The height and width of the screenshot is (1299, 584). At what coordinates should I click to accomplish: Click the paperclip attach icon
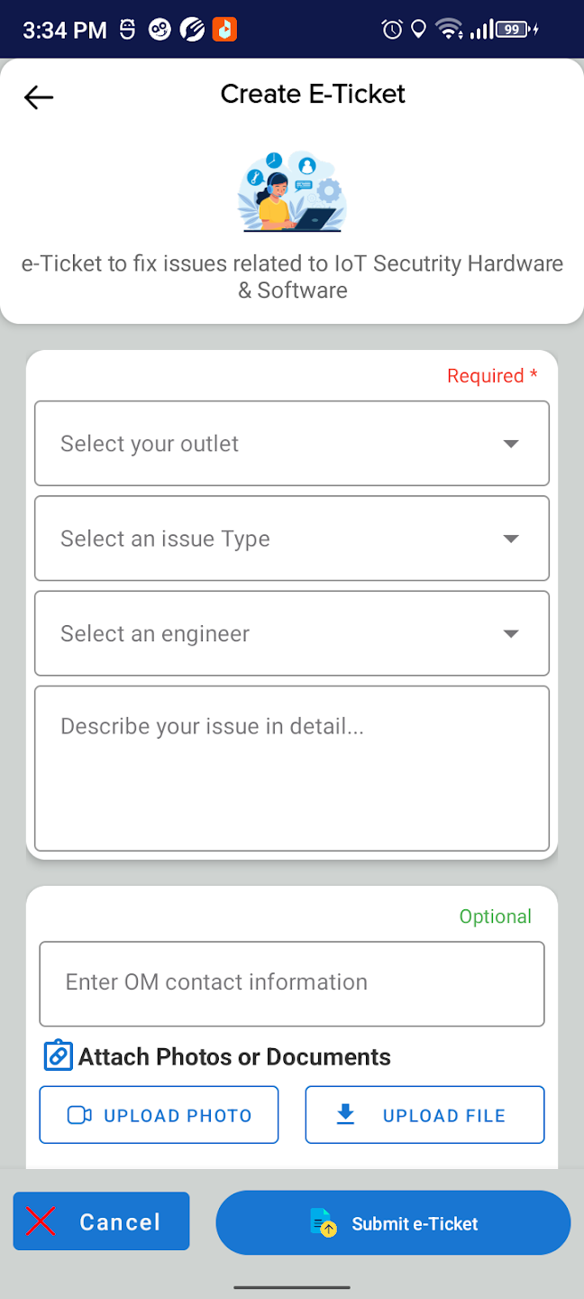(x=58, y=1055)
